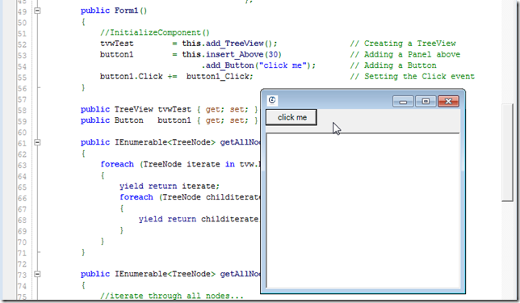The width and height of the screenshot is (520, 303).
Task: Collapse the getAllNodes method at line 61
Action: [37, 142]
